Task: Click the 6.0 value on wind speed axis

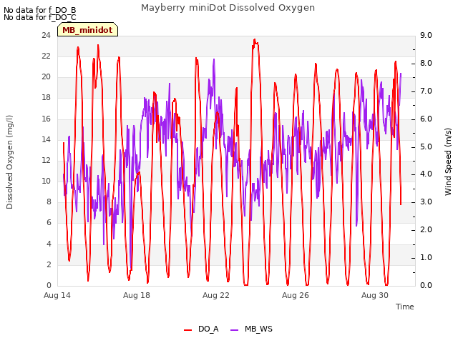Action: coord(426,119)
